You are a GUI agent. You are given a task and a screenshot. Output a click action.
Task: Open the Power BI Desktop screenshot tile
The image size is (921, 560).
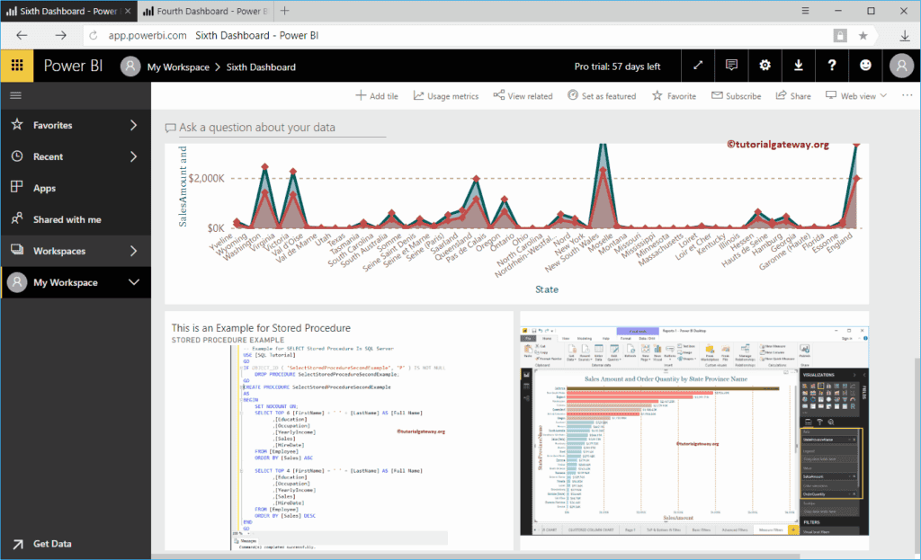click(694, 431)
